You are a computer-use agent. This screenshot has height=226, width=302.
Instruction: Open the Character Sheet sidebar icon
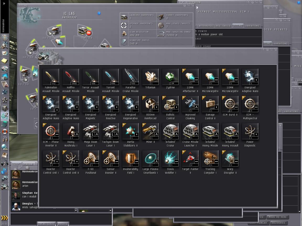point(4,37)
